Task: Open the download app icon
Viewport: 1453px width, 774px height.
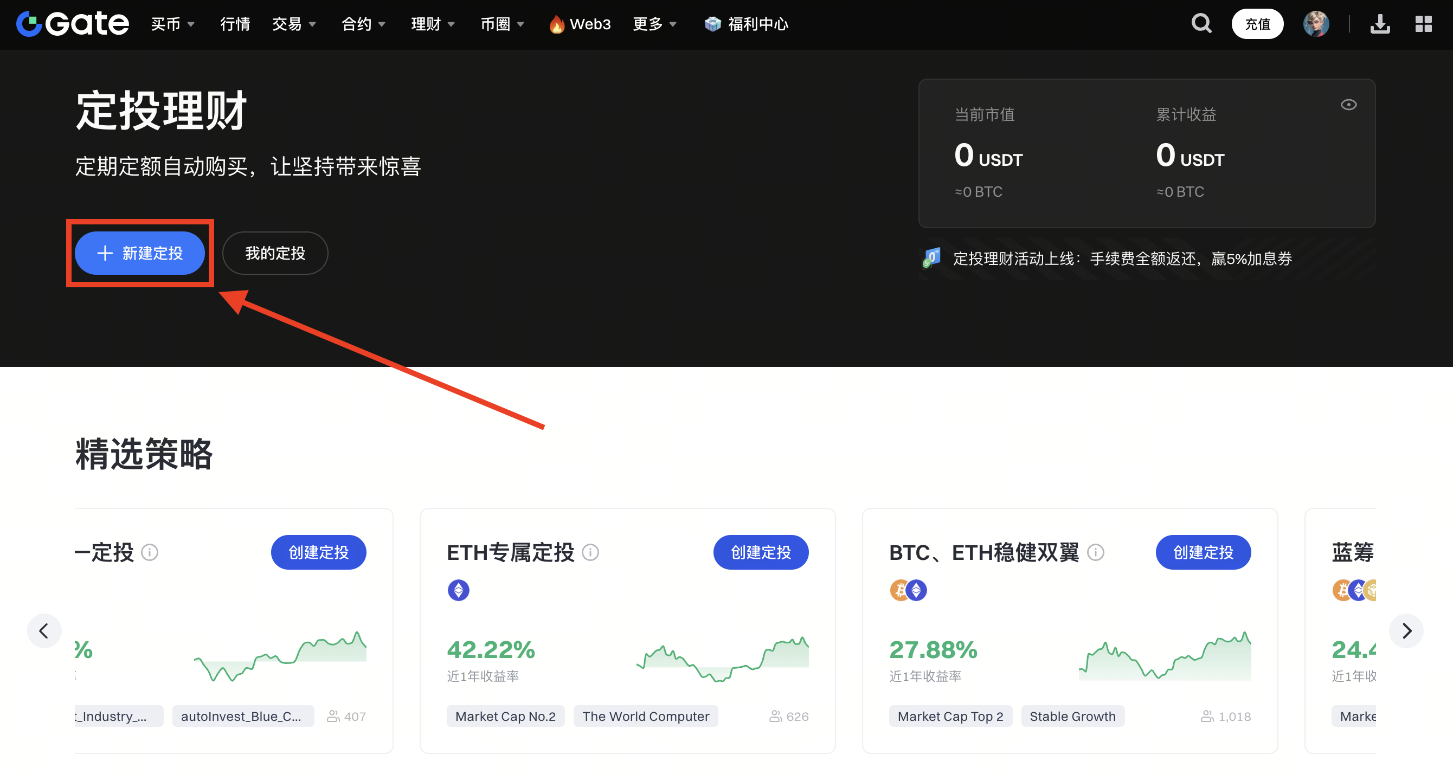Action: click(x=1380, y=24)
